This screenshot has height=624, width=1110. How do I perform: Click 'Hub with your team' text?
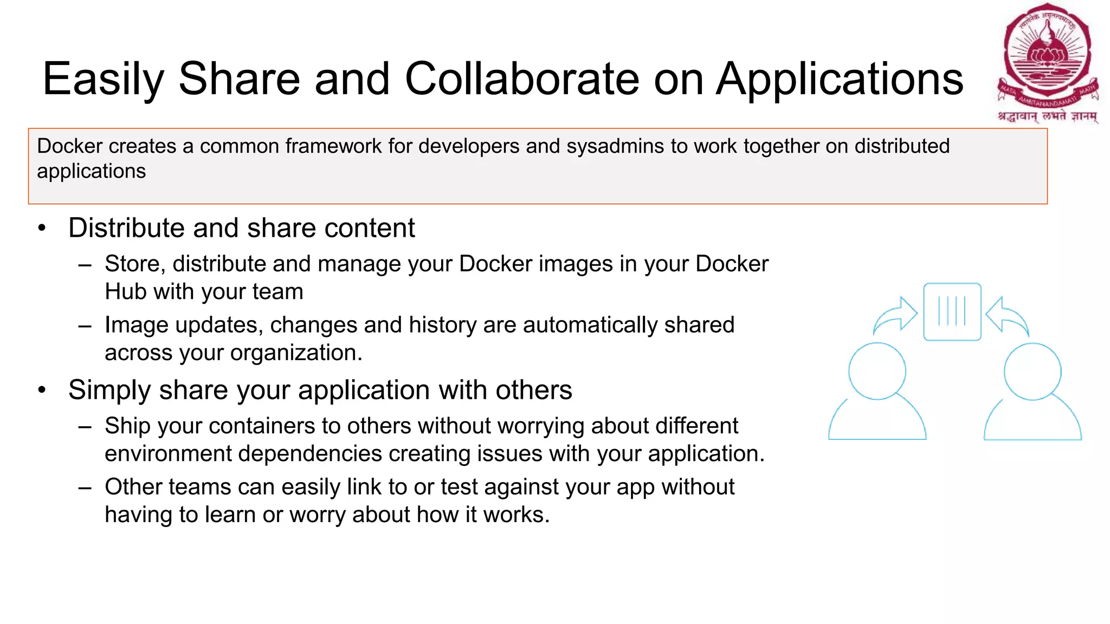[x=204, y=292]
